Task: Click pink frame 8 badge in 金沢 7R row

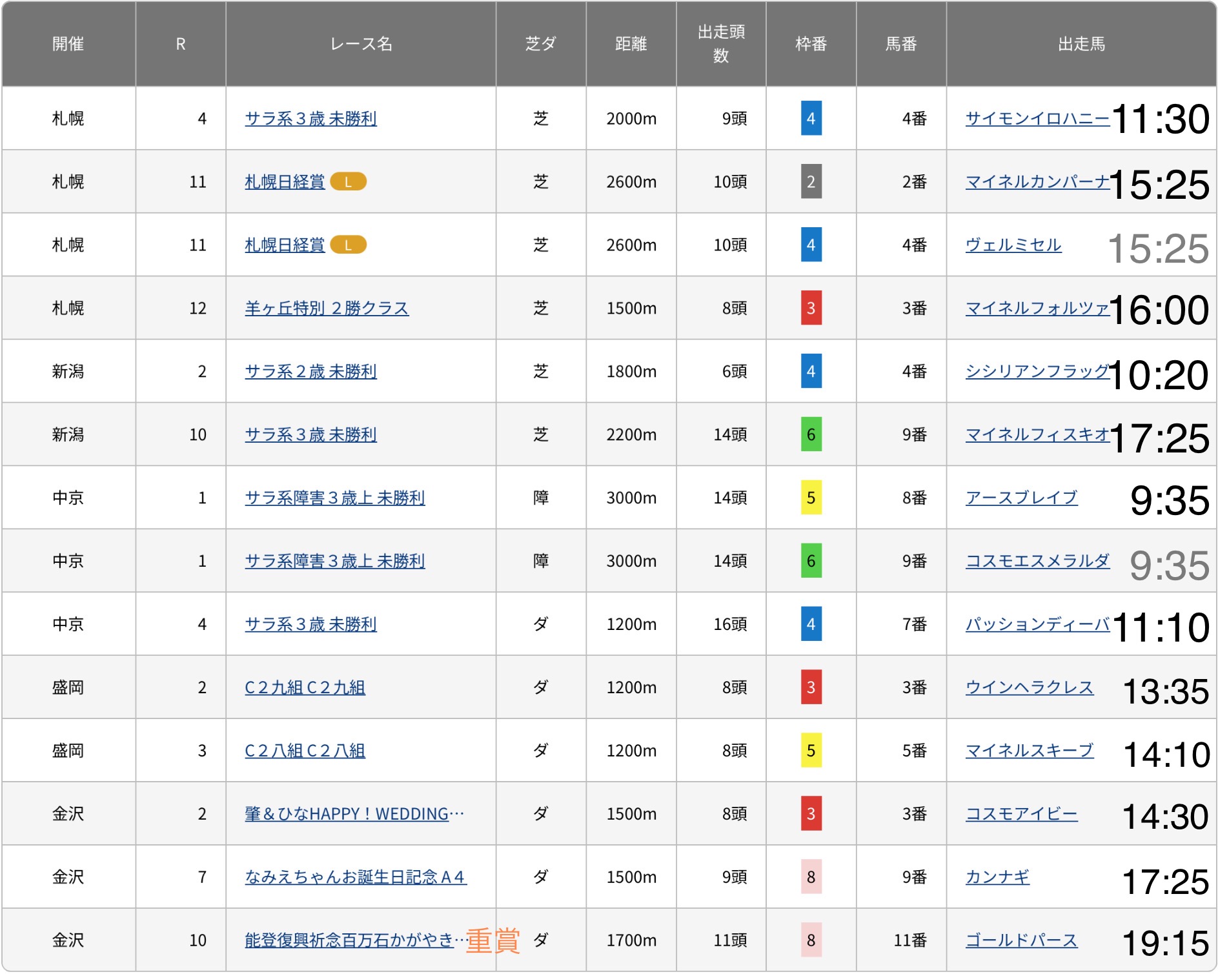Action: 811,877
